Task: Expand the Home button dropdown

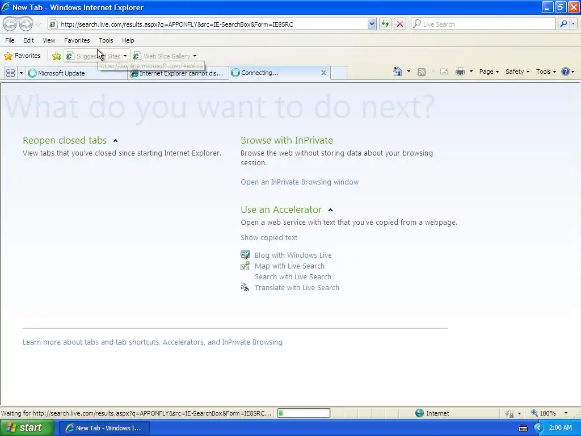Action: (x=409, y=72)
